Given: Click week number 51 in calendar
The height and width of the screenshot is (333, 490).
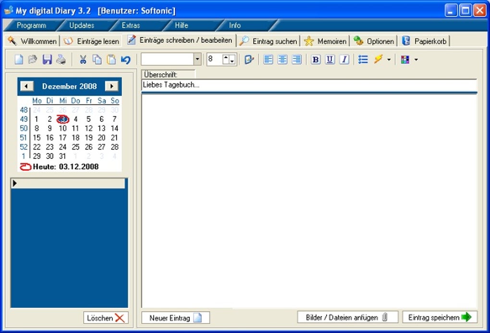Looking at the screenshot, I should [x=24, y=138].
